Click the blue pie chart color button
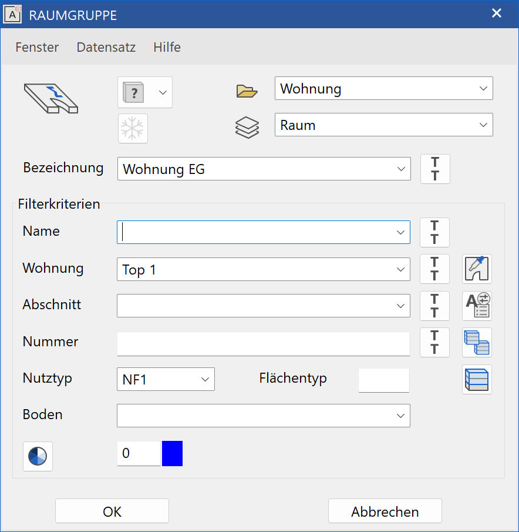519x532 pixels. 38,456
